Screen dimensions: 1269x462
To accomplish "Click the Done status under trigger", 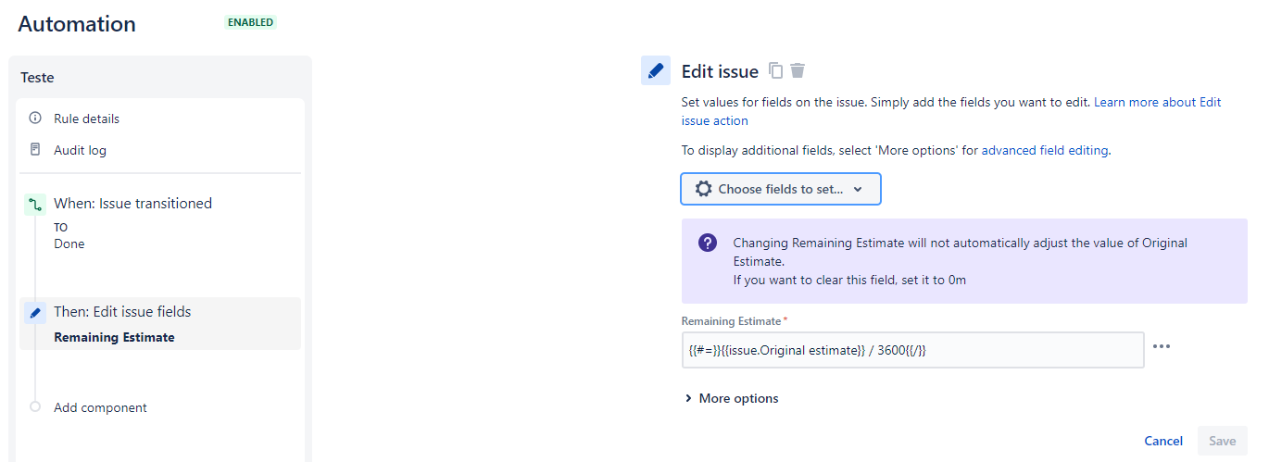I will click(69, 244).
